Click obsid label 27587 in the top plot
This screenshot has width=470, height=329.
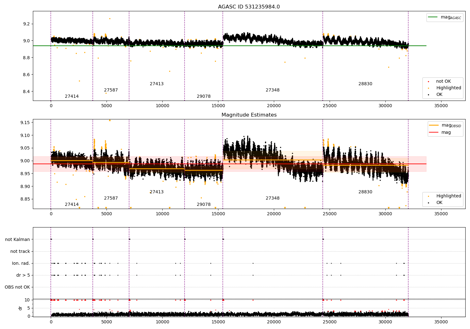point(111,90)
